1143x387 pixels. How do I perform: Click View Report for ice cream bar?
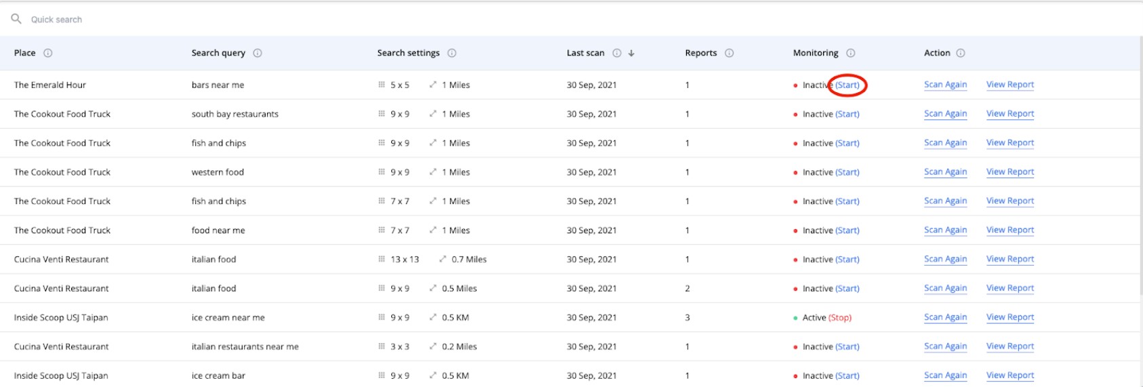1010,375
